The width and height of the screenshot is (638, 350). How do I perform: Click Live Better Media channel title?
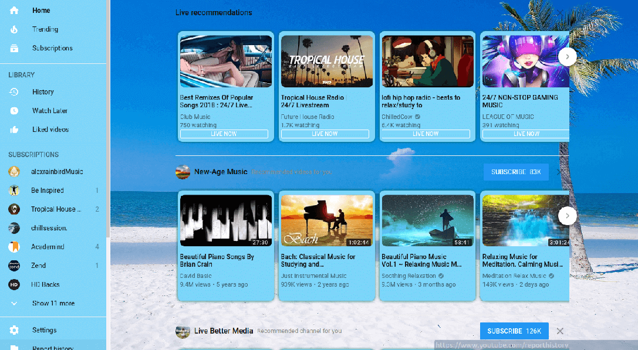tap(224, 331)
